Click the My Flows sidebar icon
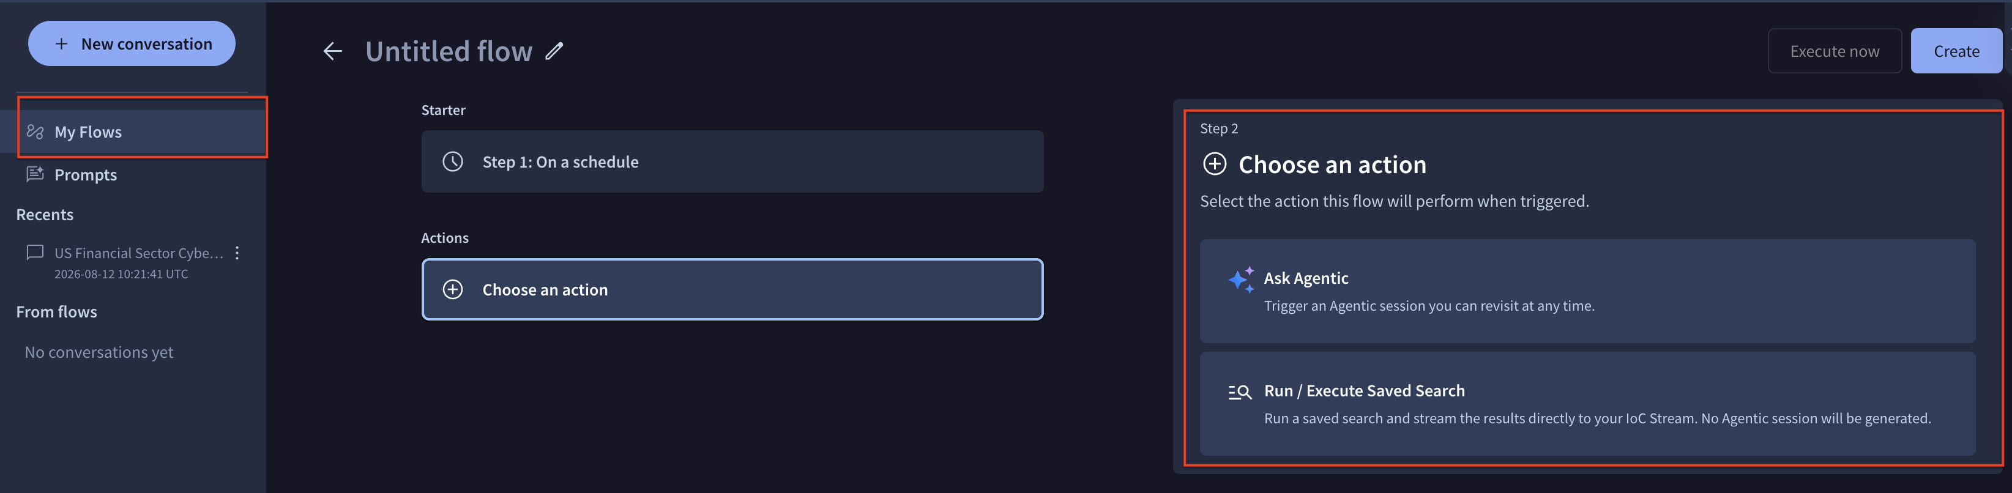The height and width of the screenshot is (493, 2012). pyautogui.click(x=35, y=132)
